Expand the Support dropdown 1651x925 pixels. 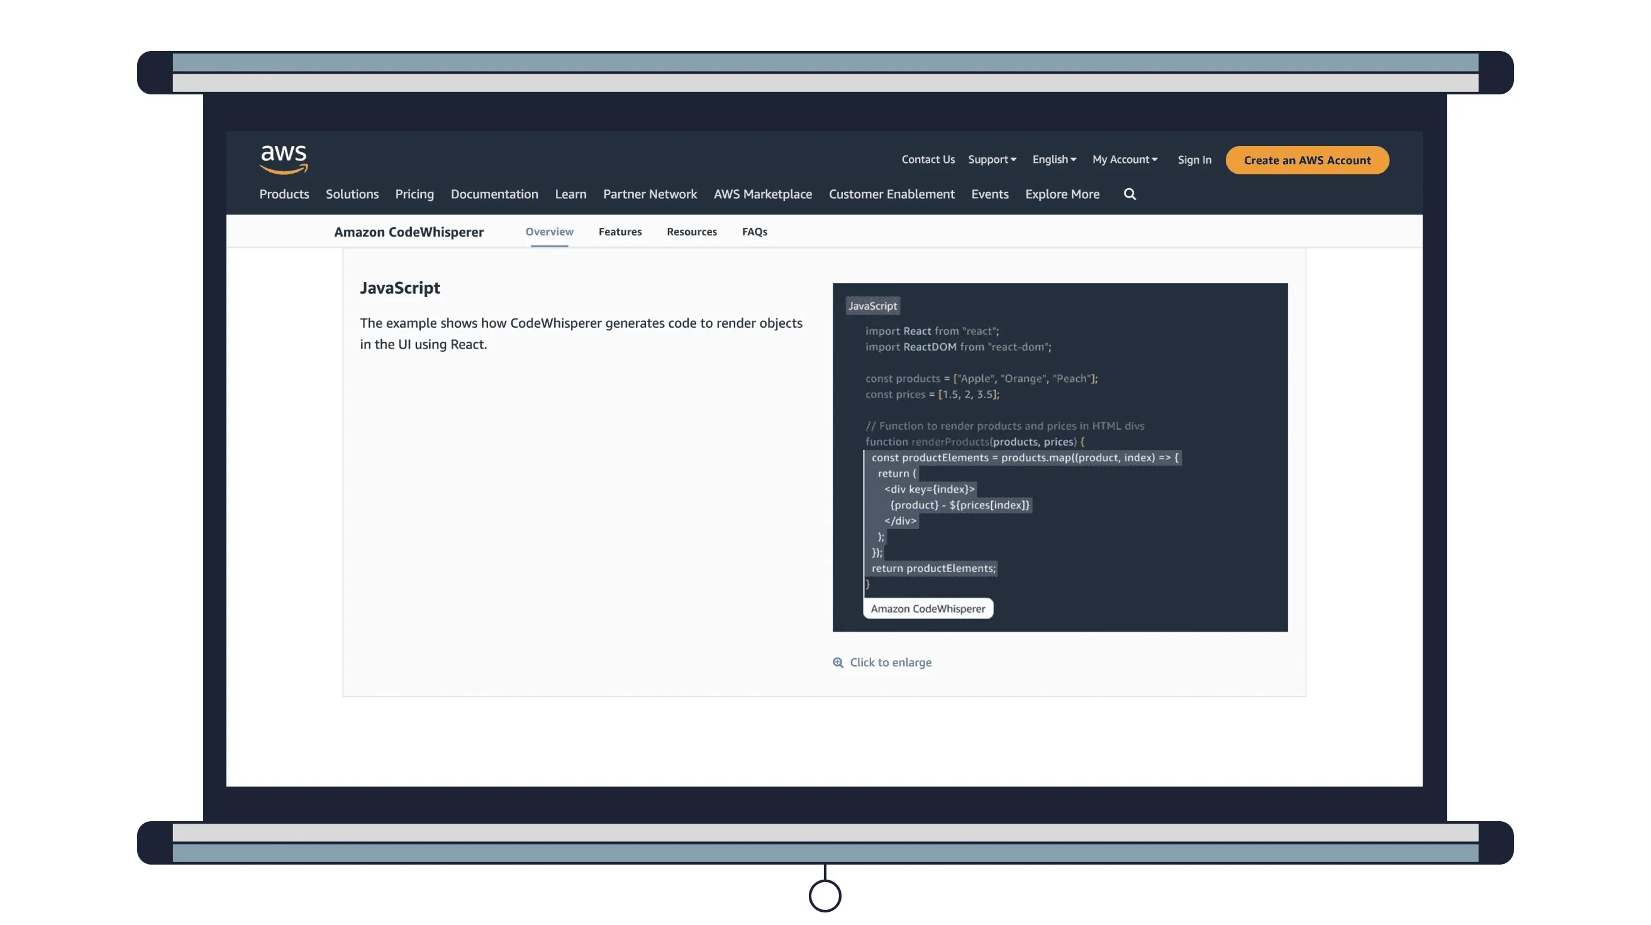pos(991,160)
